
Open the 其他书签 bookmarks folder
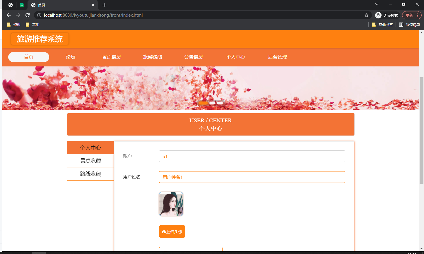382,25
